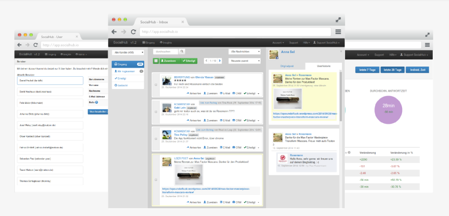Select user David Neuhaus in User window
449x216 pixels.
coord(50,92)
